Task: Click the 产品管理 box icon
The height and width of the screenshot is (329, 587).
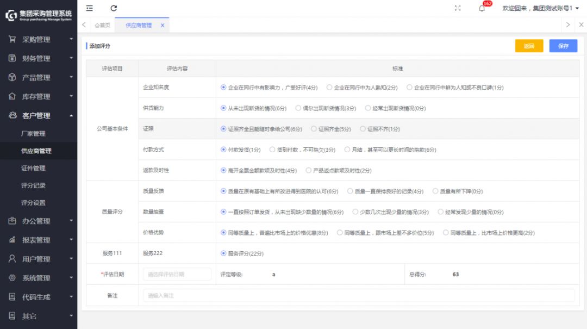Action: coord(13,77)
